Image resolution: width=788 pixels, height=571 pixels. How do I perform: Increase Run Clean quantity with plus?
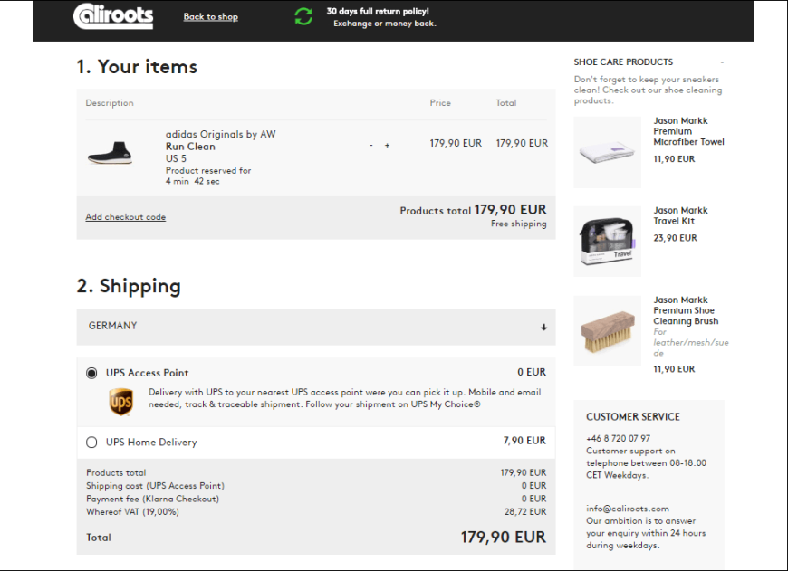coord(387,145)
